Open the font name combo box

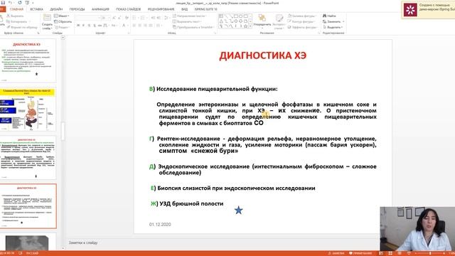point(87,18)
